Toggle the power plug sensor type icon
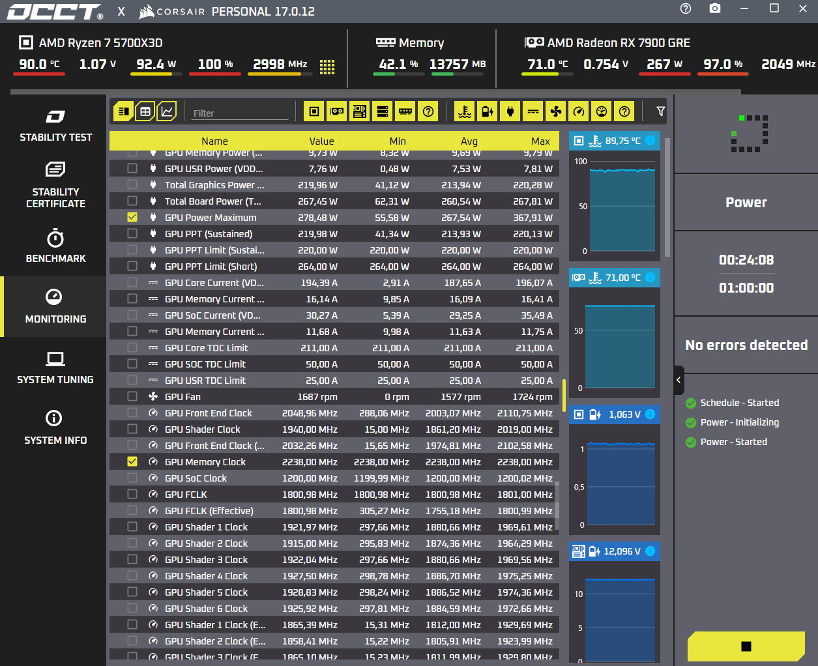Screen dimensions: 818x666 point(510,111)
